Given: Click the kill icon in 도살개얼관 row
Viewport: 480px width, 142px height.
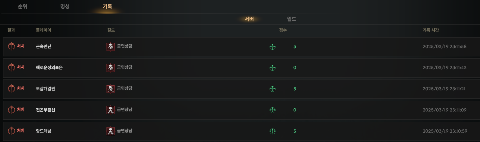Looking at the screenshot, I should (12, 89).
